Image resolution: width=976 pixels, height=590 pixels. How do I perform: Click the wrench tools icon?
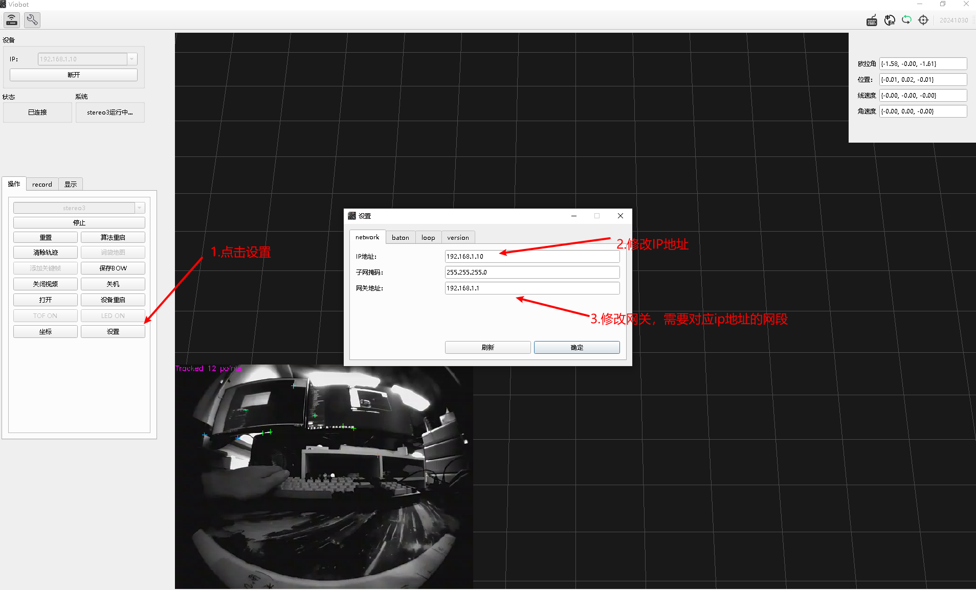point(32,20)
